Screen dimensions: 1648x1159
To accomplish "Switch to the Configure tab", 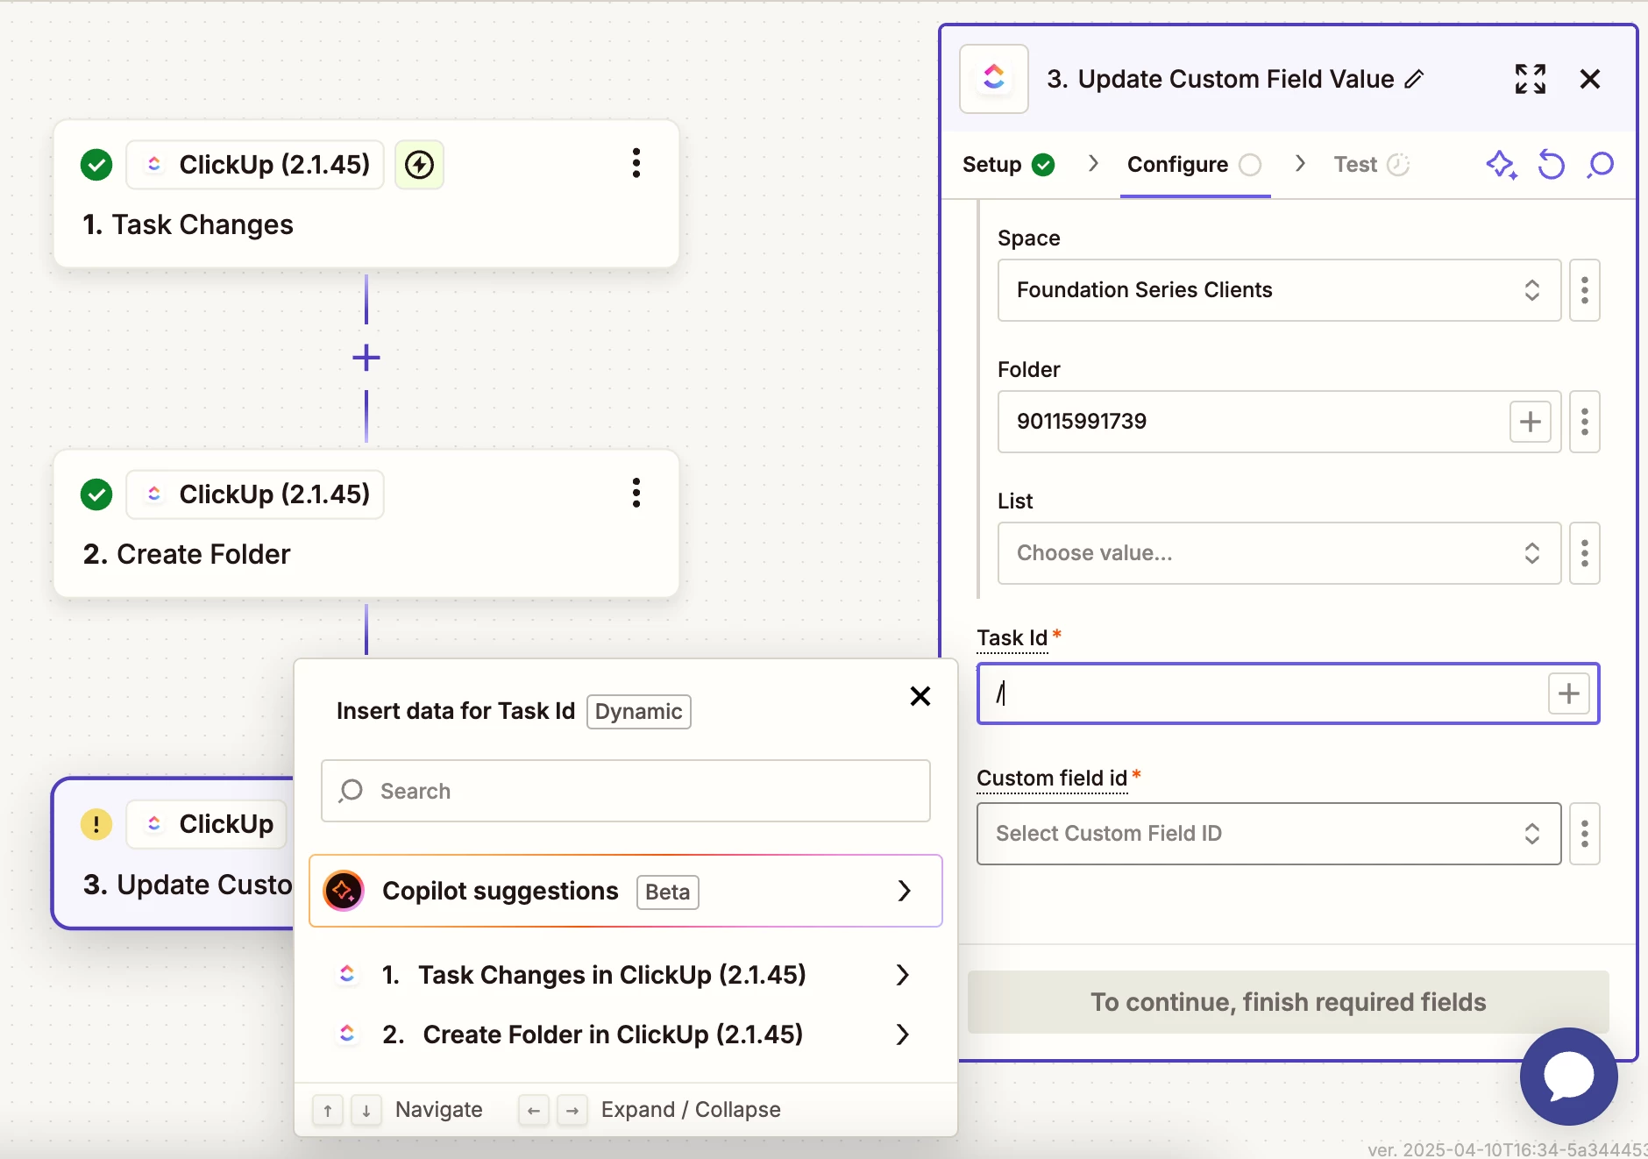I will tap(1194, 165).
